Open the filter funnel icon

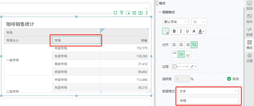(x=122, y=13)
